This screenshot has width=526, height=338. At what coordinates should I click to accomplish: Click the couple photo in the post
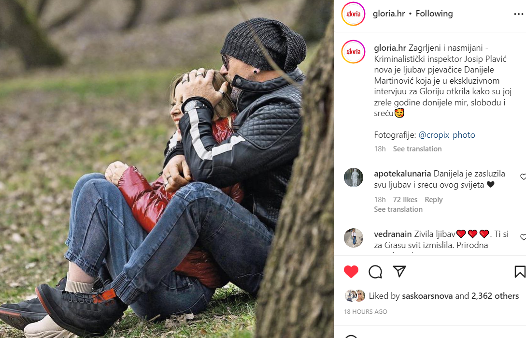[167, 169]
